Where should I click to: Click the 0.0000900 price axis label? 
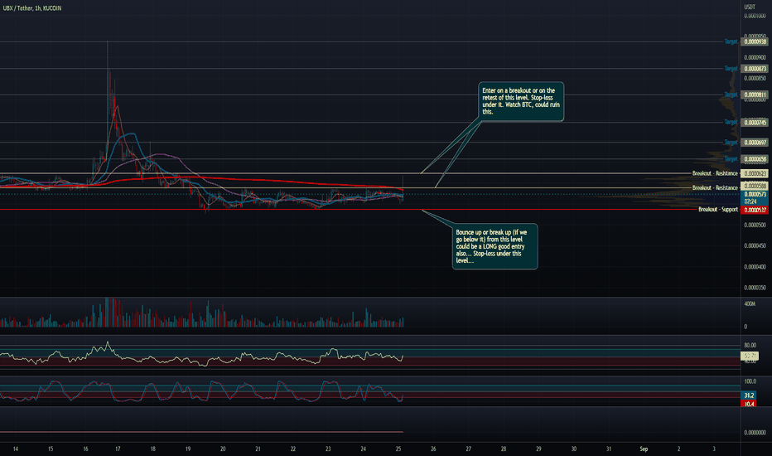coord(755,58)
